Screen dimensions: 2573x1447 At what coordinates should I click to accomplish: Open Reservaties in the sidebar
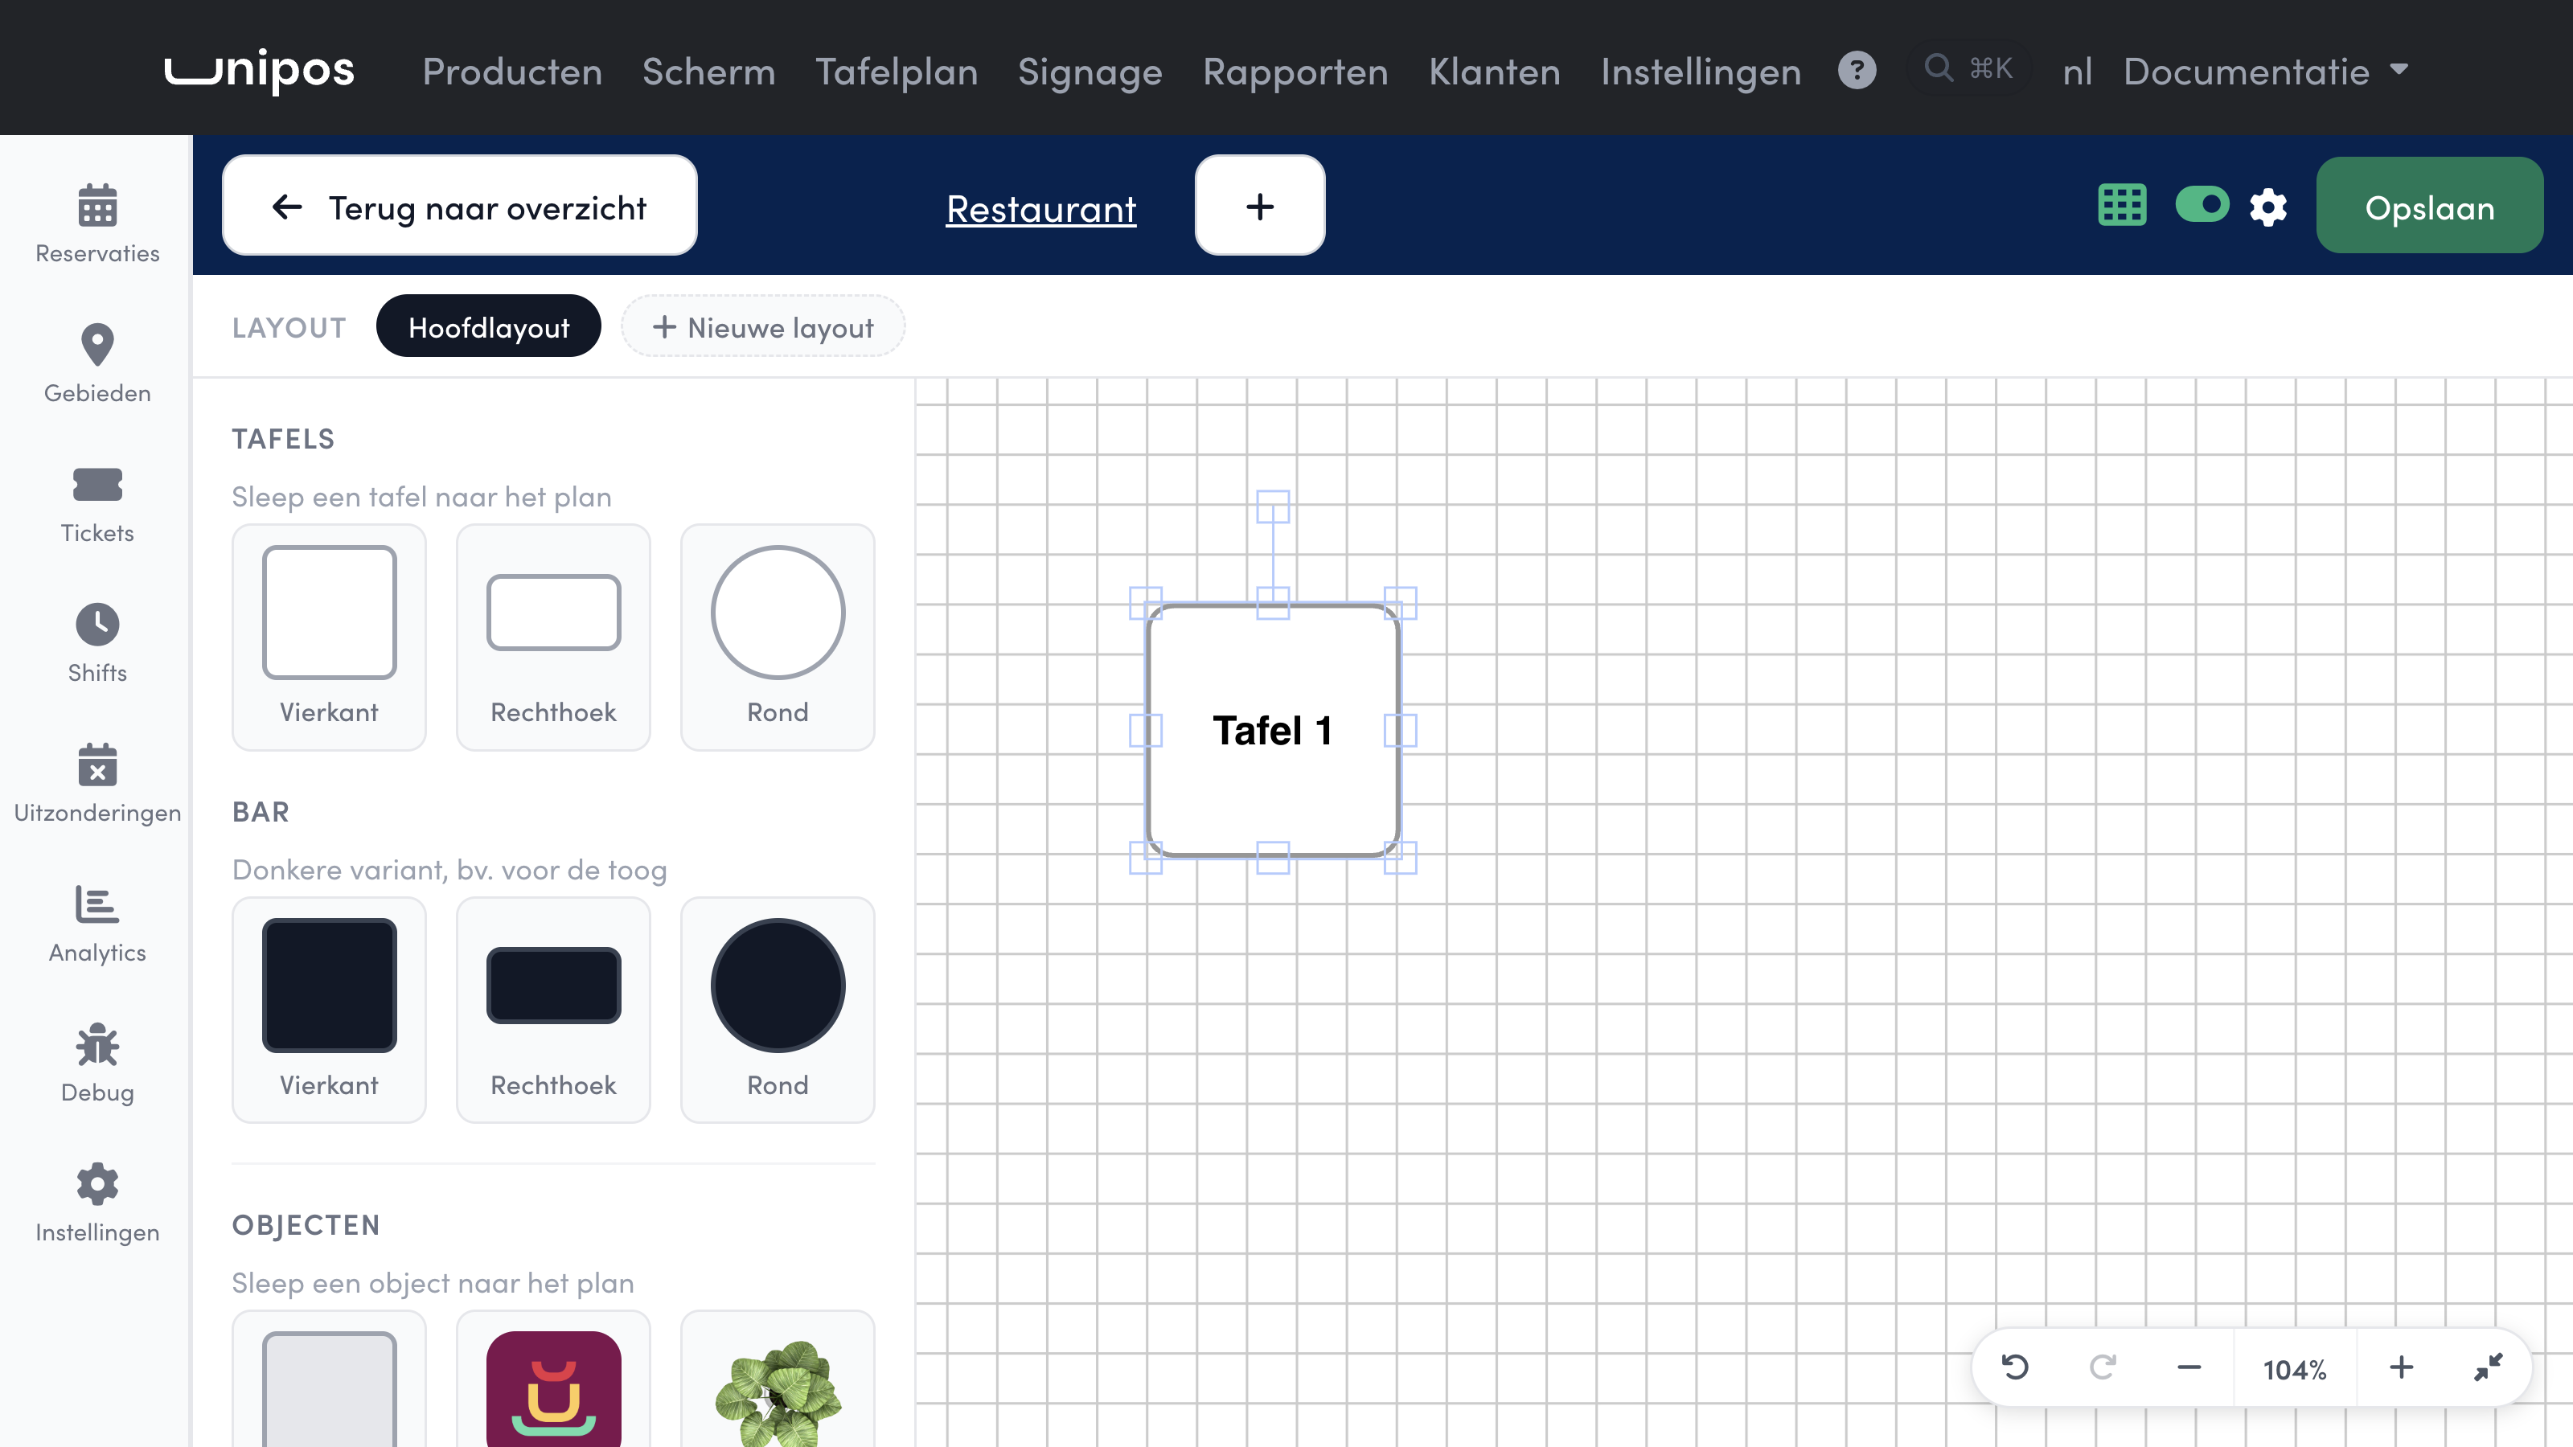96,225
